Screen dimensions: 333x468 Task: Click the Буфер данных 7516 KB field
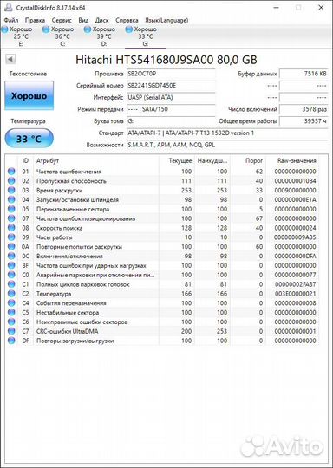304,74
